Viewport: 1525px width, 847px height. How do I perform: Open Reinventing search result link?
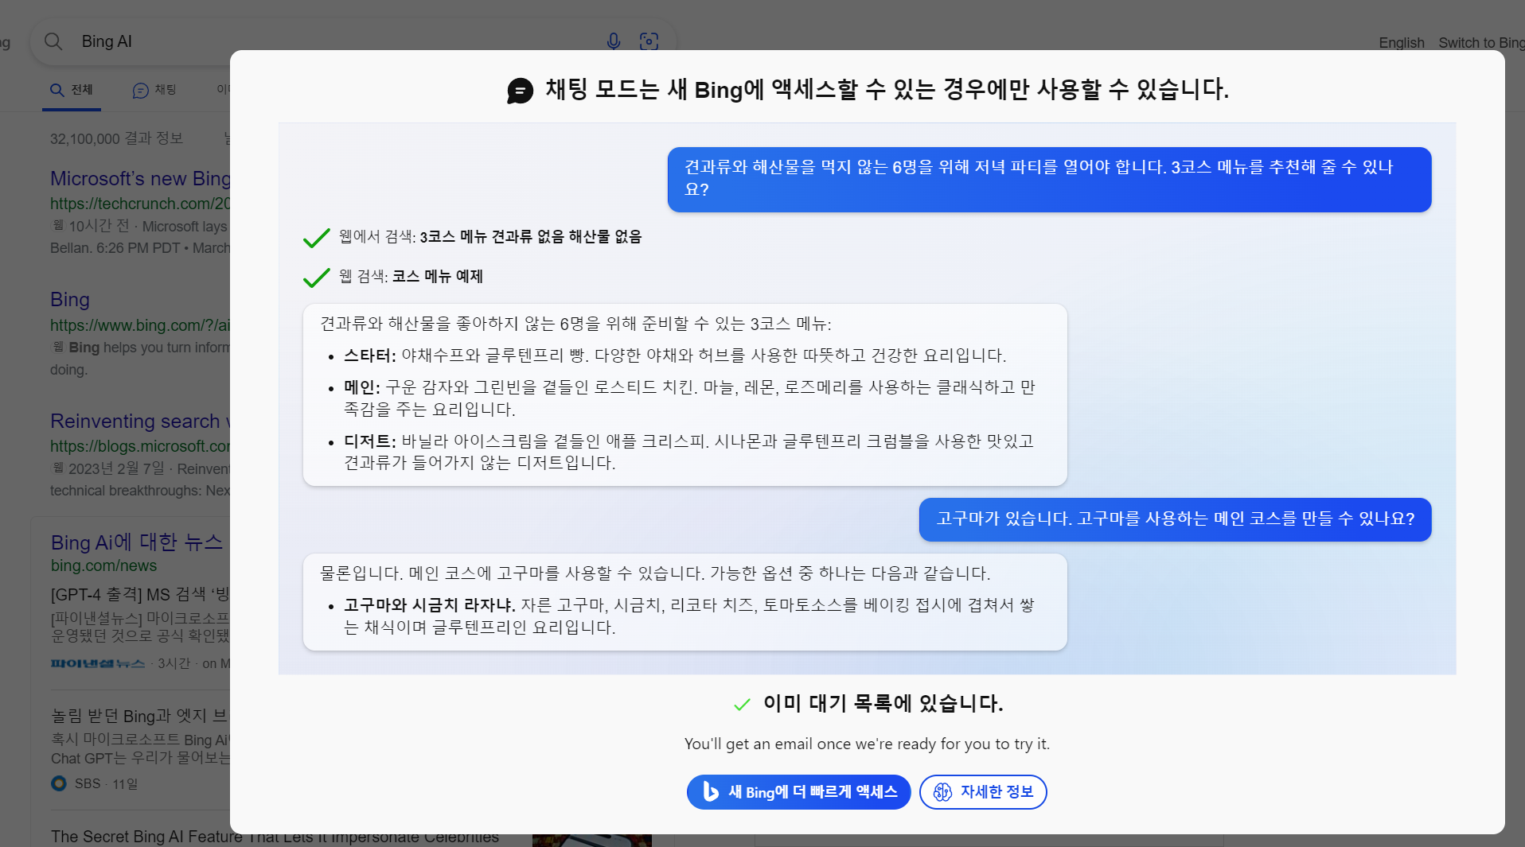(x=140, y=422)
